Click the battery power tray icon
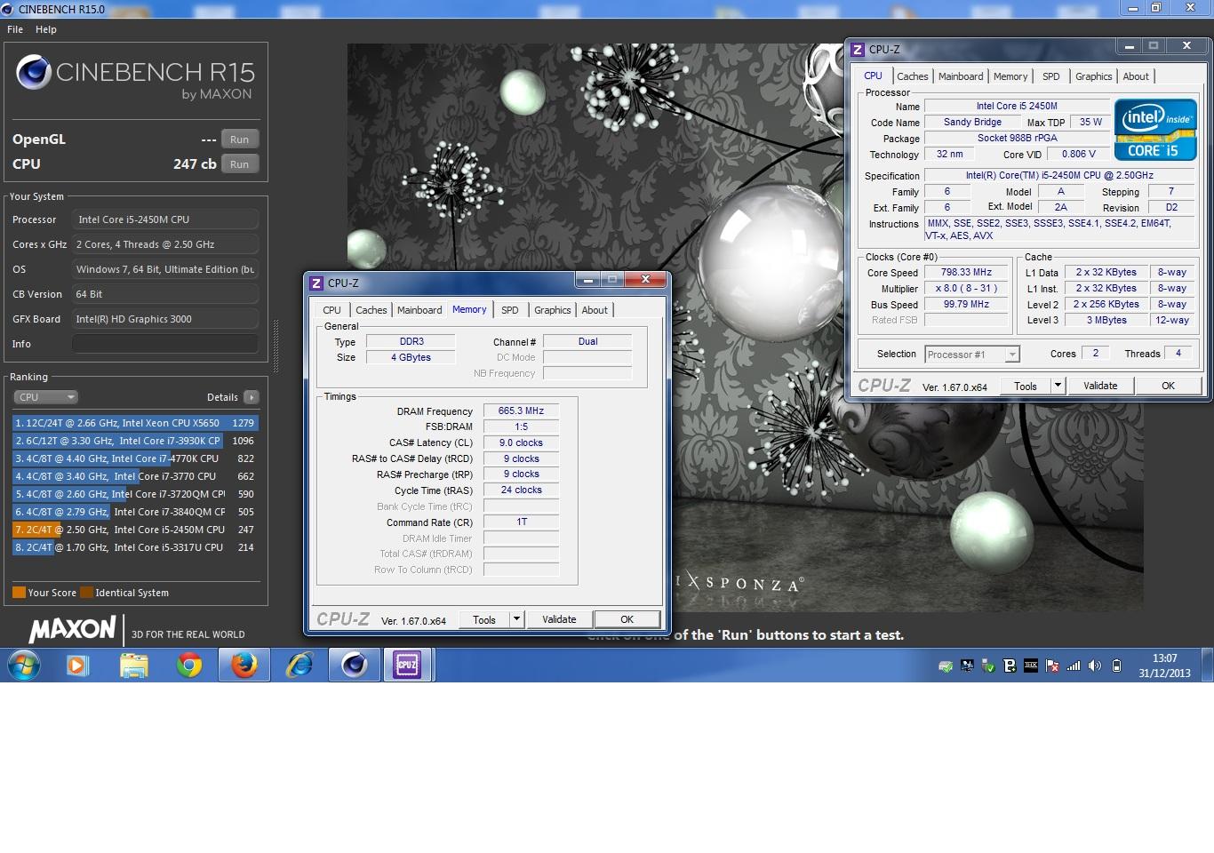The image size is (1214, 853). [x=1116, y=666]
